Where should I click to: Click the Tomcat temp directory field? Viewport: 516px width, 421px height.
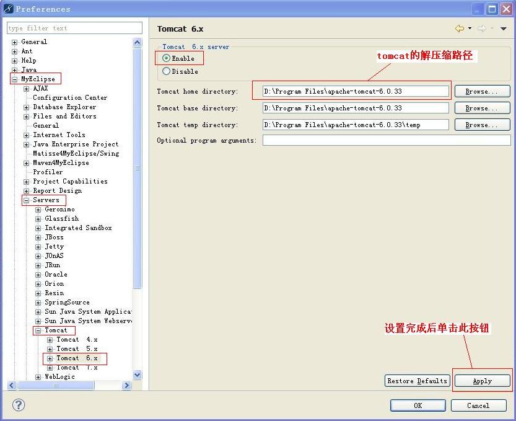(356, 125)
